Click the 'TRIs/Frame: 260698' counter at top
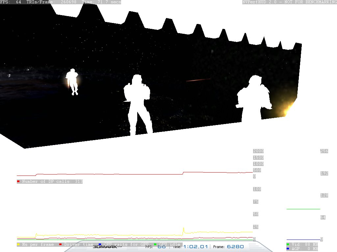 [x=52, y=2]
